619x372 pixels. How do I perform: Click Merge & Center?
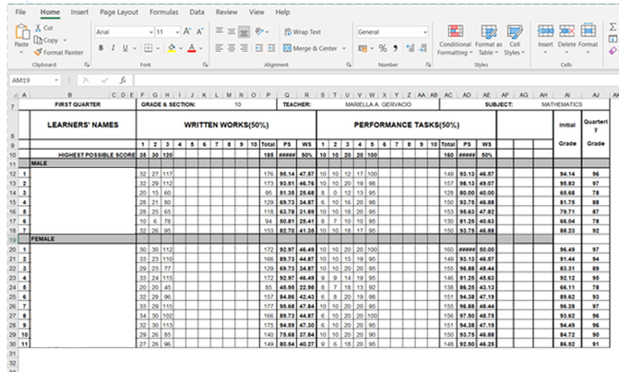click(310, 48)
